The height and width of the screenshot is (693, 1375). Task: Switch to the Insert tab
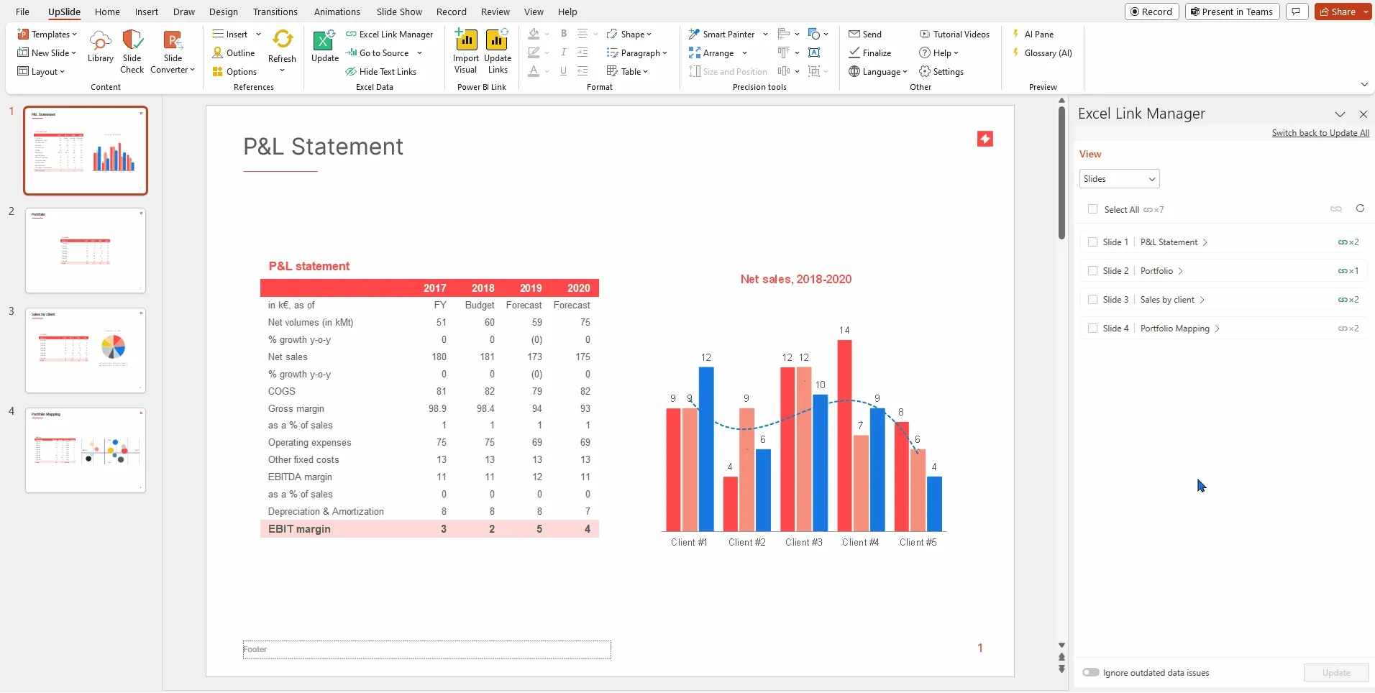(147, 12)
